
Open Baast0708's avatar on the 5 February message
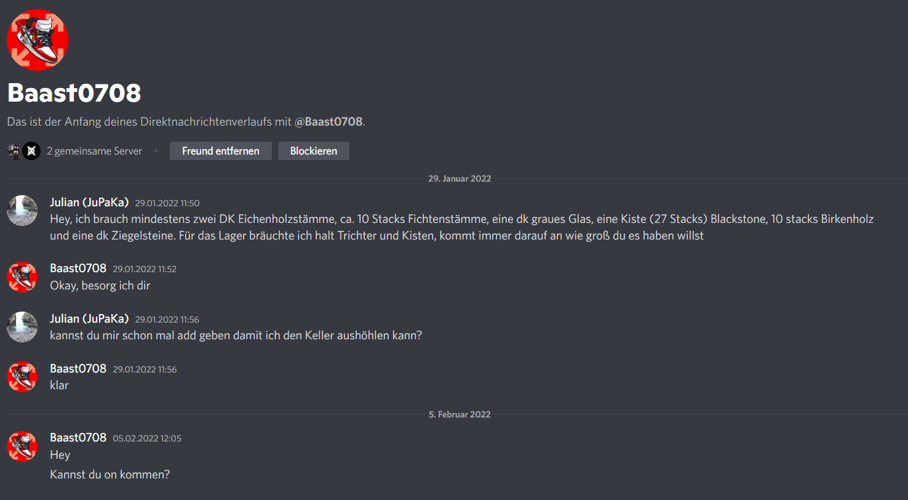pyautogui.click(x=22, y=446)
